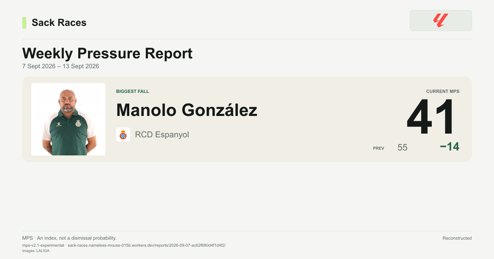This screenshot has width=494, height=259.
Task: Click the green accent bar beside Sack Races
Action: coord(24,23)
